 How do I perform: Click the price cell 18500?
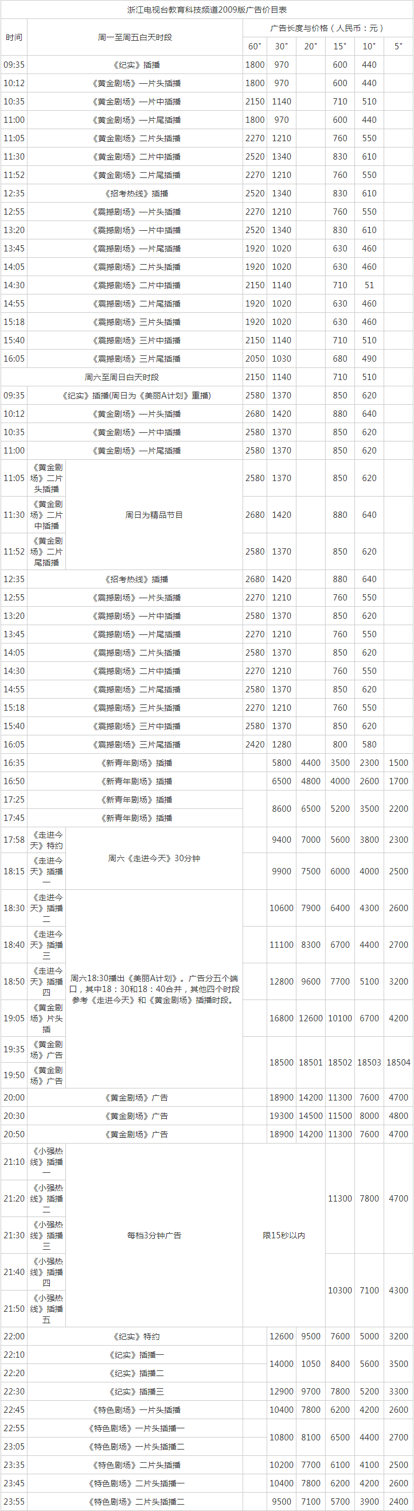(x=282, y=1062)
